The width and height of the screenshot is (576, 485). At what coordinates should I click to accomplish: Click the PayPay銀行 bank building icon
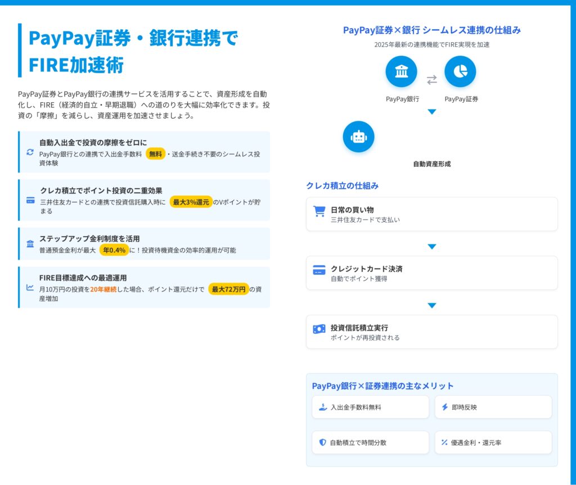[401, 72]
